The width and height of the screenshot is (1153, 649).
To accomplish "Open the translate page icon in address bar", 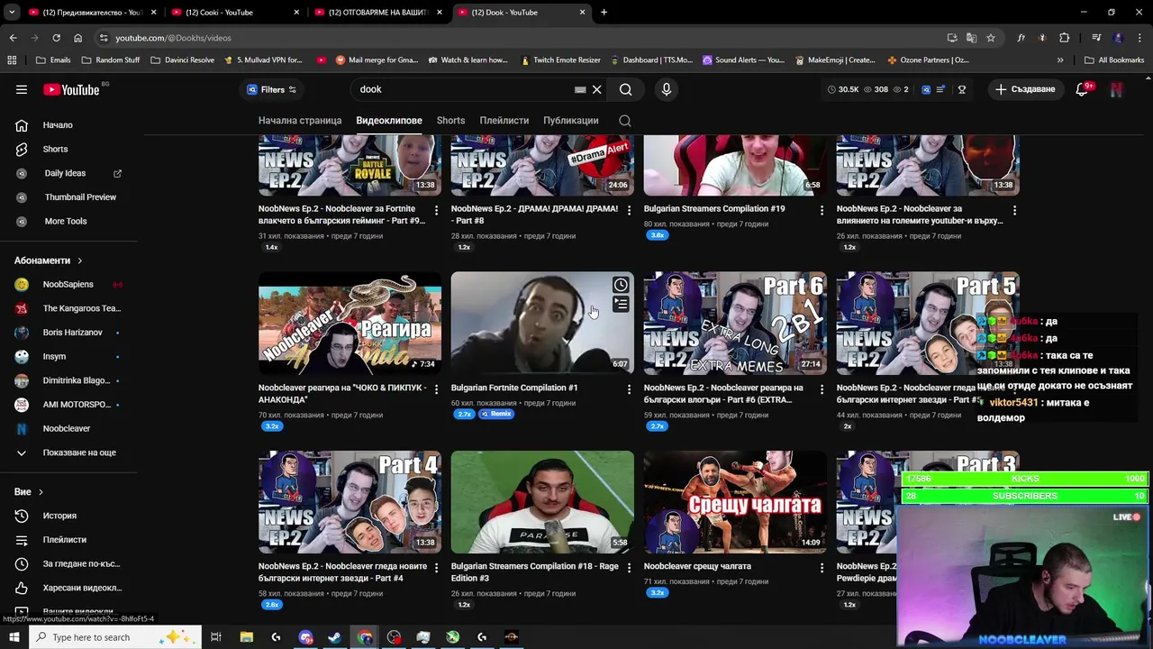I will pyautogui.click(x=971, y=38).
